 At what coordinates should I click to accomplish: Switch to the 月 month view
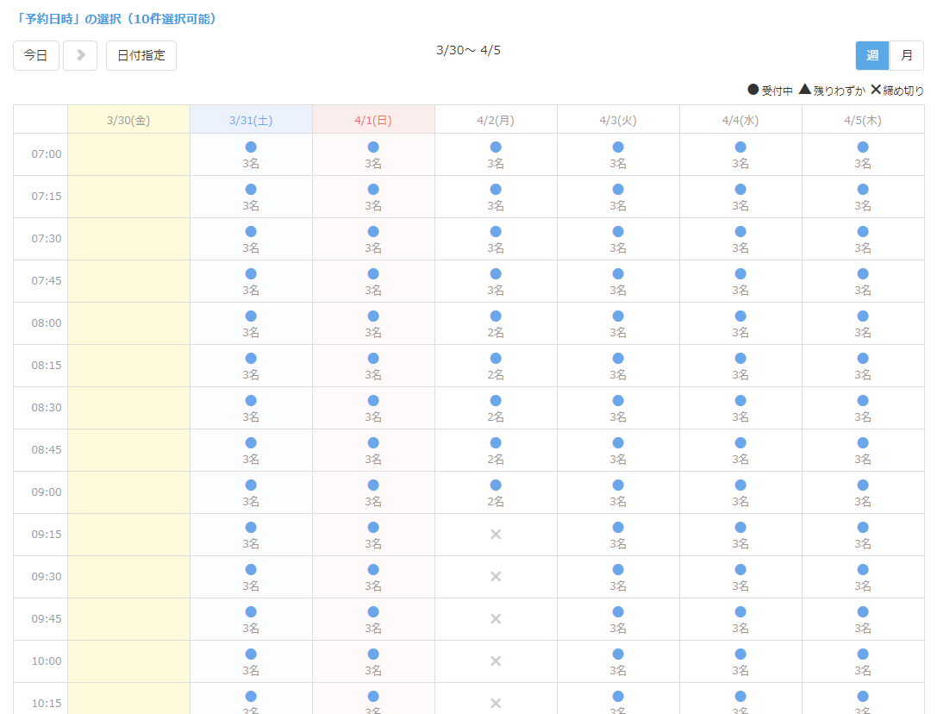[x=907, y=55]
